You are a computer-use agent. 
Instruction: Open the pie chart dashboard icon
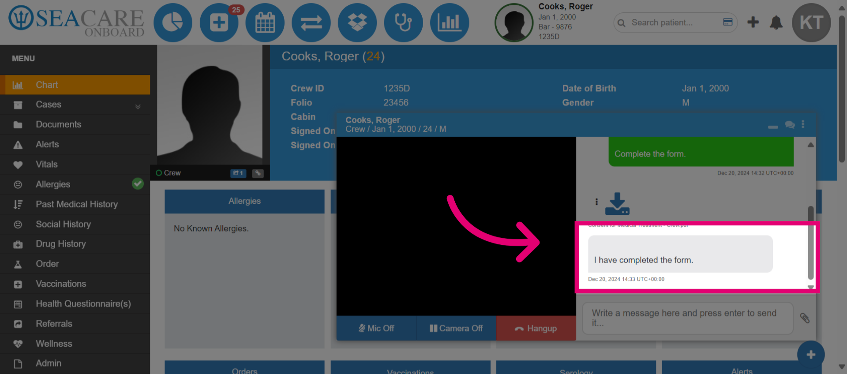point(172,22)
